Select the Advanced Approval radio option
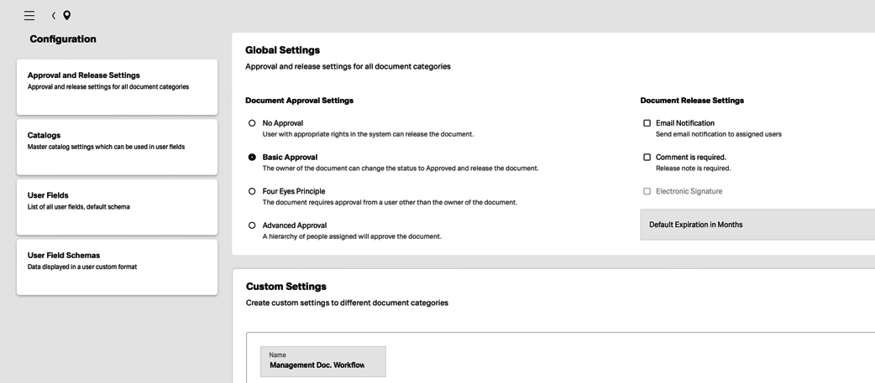 click(252, 225)
